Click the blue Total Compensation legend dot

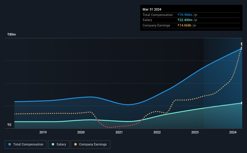pyautogui.click(x=10, y=144)
